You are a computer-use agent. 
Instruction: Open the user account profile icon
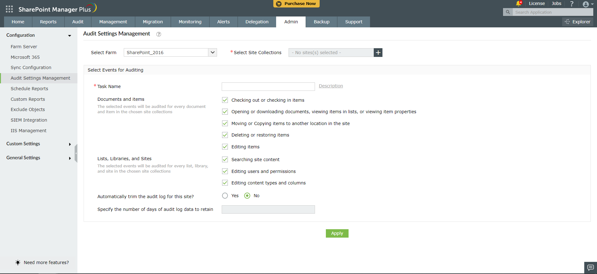[x=586, y=4]
